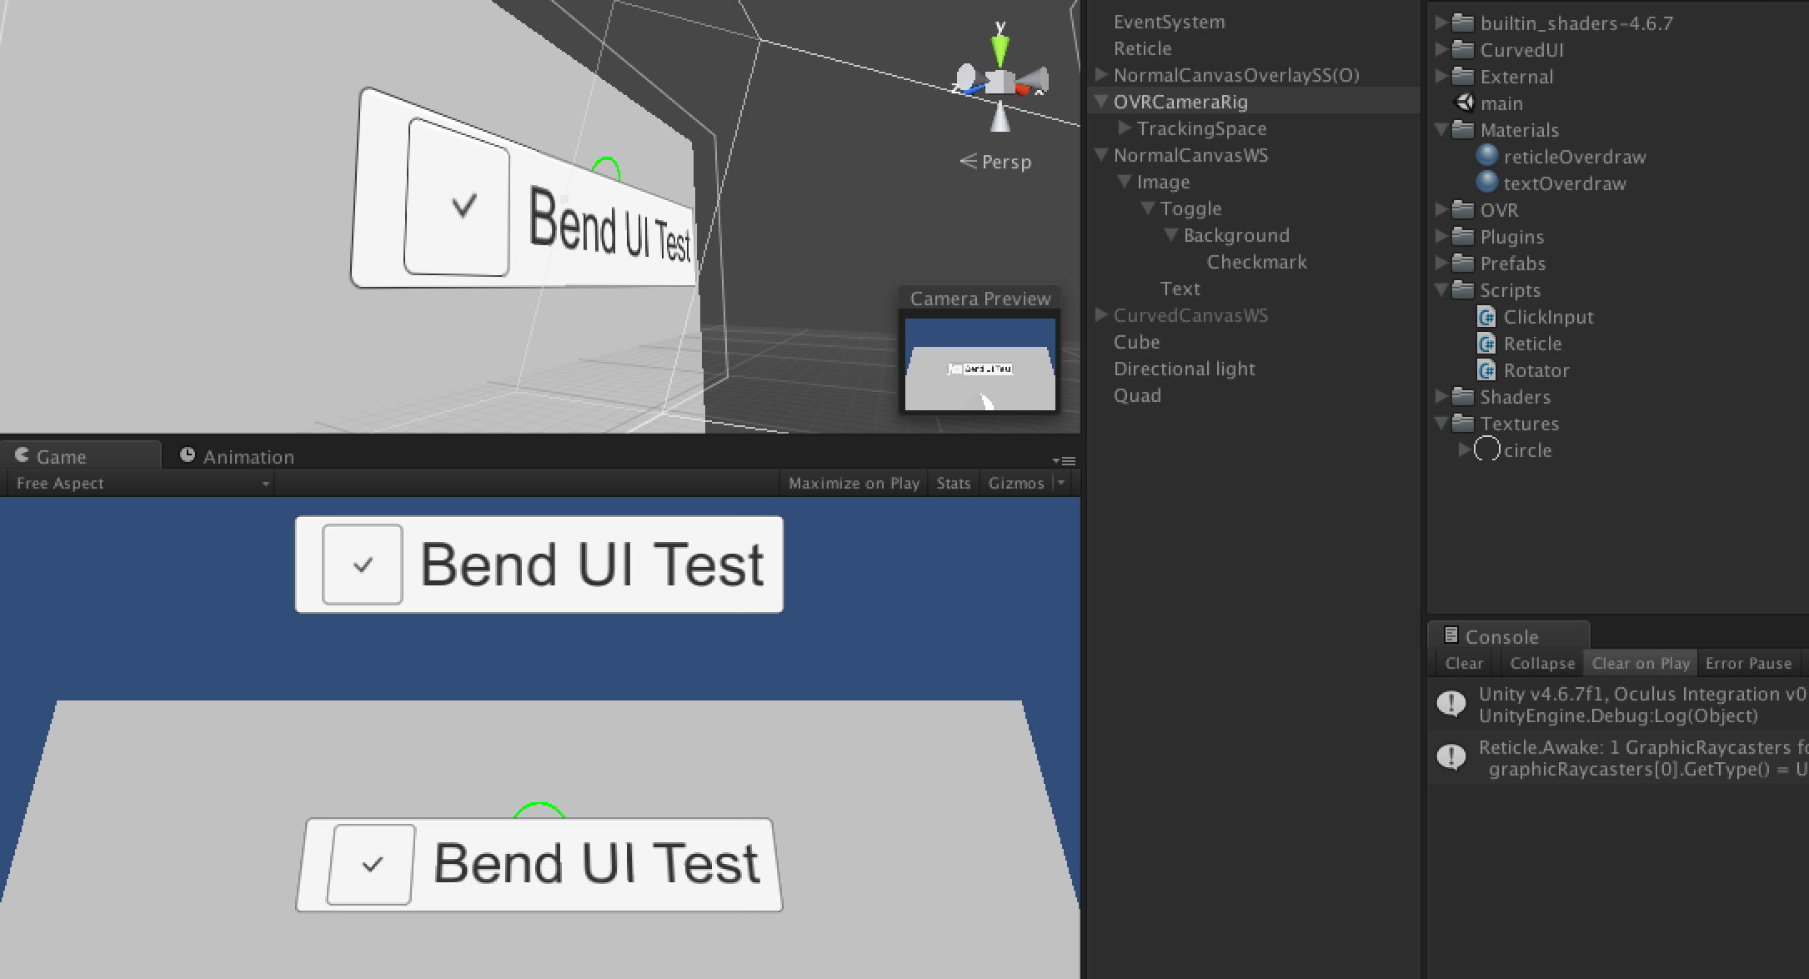This screenshot has width=1809, height=979.
Task: Click the builtin_shaders-4.6.7 folder icon
Action: tap(1463, 23)
